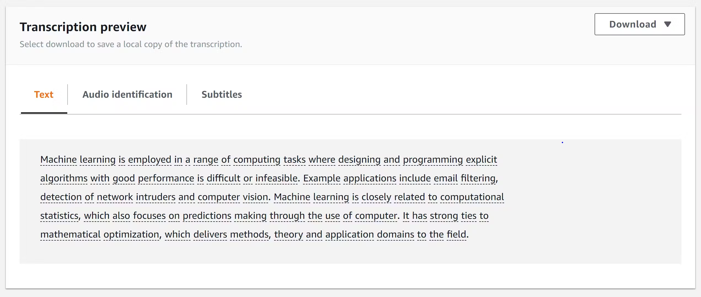This screenshot has height=297, width=701.
Task: Click the word 'Machine' at transcript start
Action: (x=58, y=159)
